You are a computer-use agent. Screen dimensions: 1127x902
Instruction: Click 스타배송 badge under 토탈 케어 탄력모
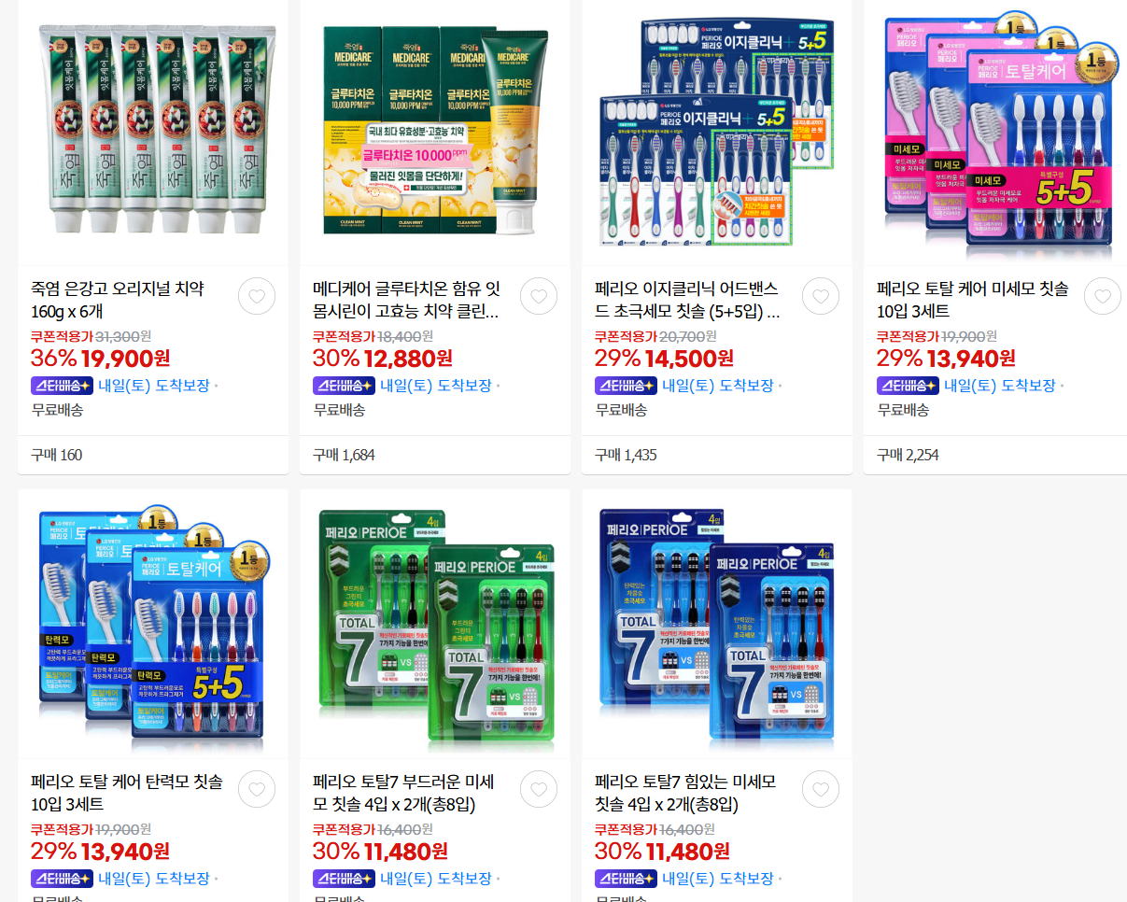[62, 879]
